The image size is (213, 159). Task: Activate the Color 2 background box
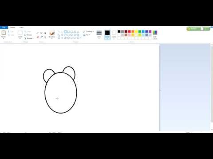114,34
